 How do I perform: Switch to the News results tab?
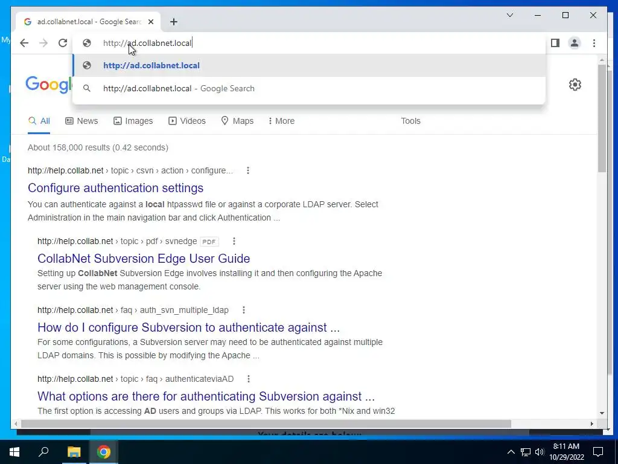(81, 121)
